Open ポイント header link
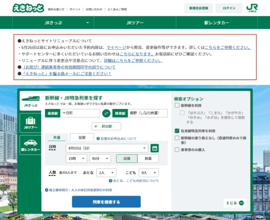This screenshot has height=220, width=270. [75, 9]
